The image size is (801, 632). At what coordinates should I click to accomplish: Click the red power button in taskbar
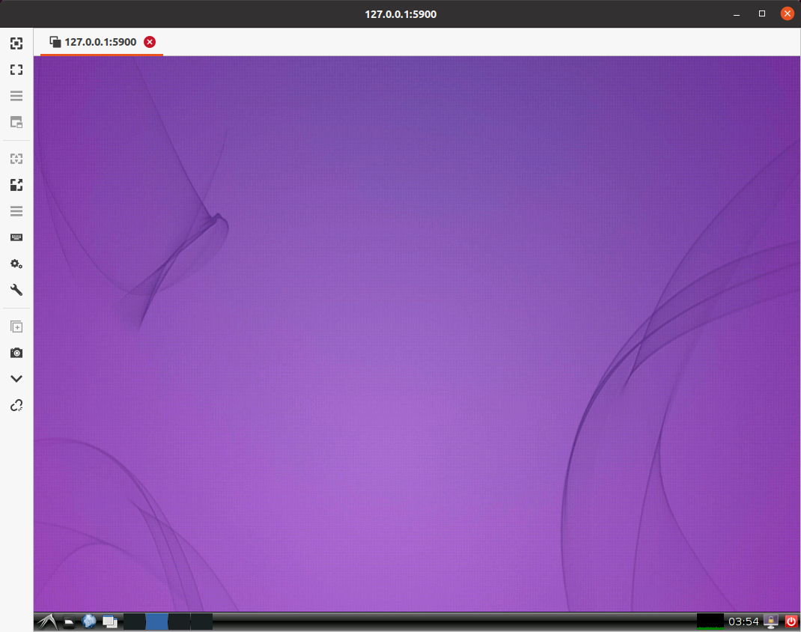click(x=791, y=622)
